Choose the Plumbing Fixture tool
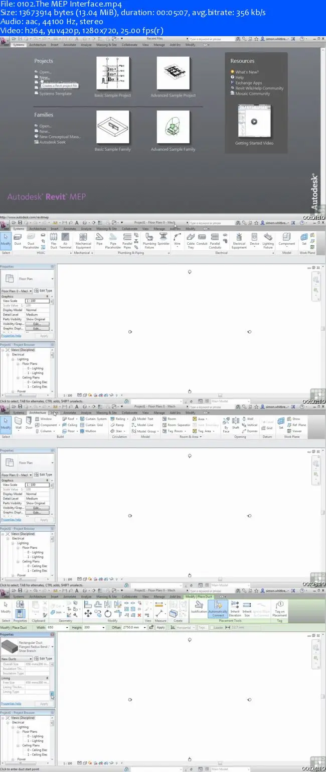 point(149,240)
